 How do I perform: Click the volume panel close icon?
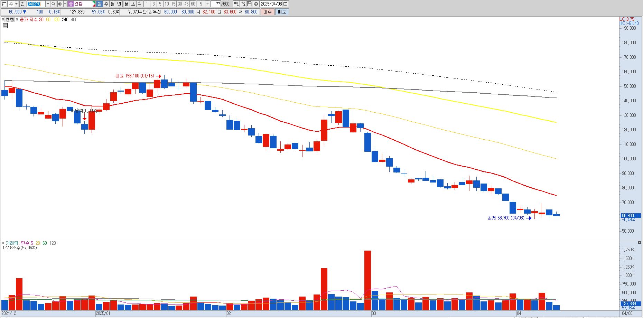640,242
